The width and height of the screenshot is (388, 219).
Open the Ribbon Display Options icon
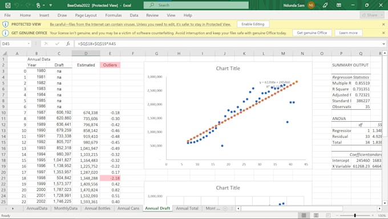[x=339, y=5]
